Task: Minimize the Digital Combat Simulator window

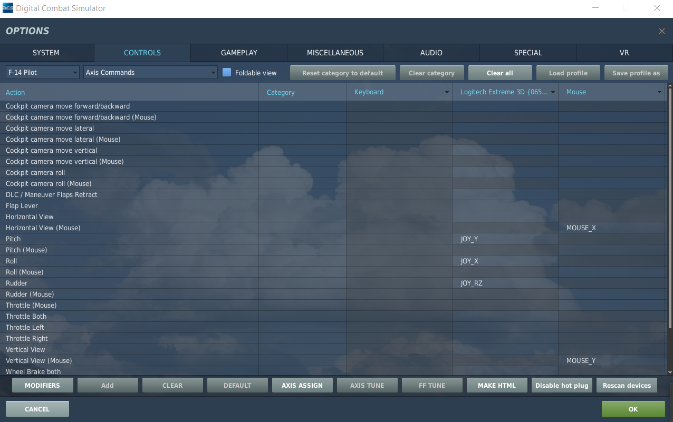Action: click(x=595, y=8)
